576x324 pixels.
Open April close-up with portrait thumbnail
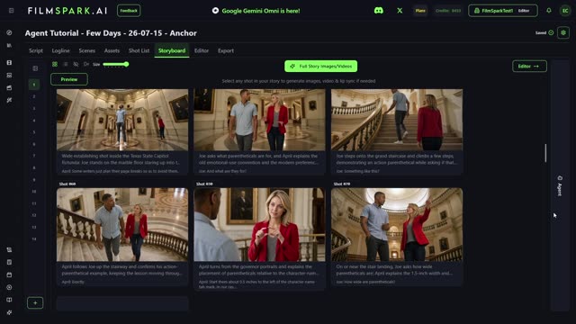click(259, 225)
